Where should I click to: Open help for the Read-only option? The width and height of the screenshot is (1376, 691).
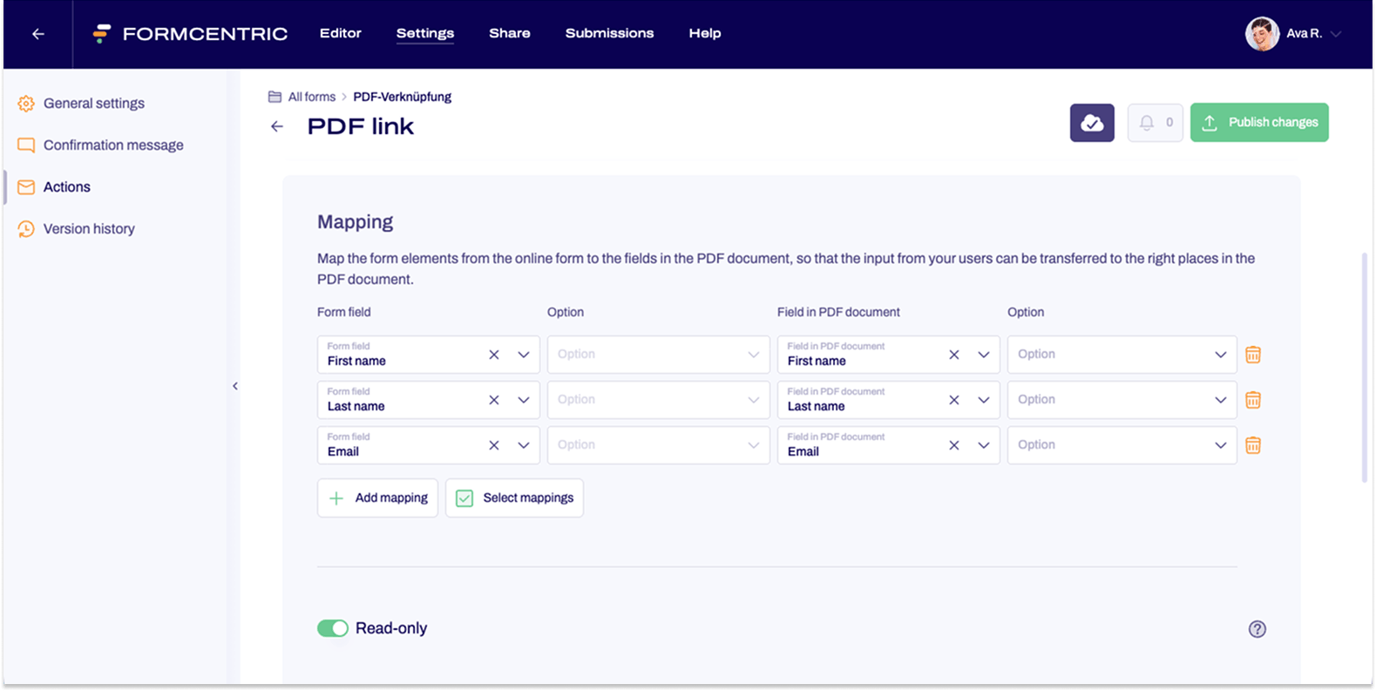(x=1257, y=629)
